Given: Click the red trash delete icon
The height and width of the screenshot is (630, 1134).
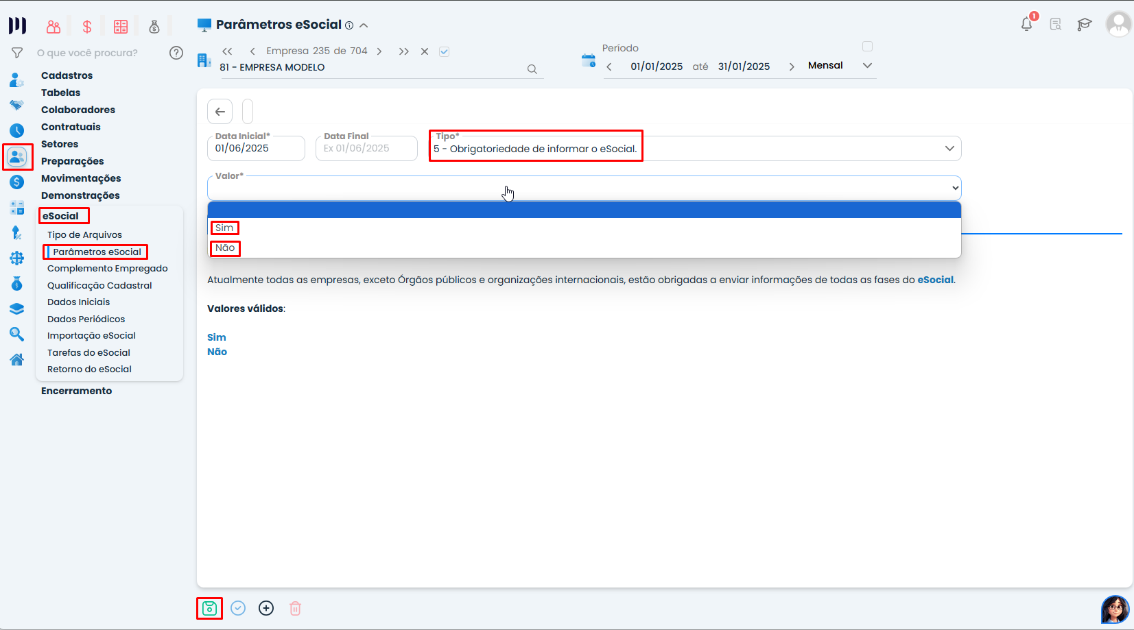Looking at the screenshot, I should pos(295,608).
